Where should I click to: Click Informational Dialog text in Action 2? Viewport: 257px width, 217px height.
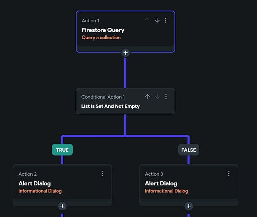(x=40, y=191)
